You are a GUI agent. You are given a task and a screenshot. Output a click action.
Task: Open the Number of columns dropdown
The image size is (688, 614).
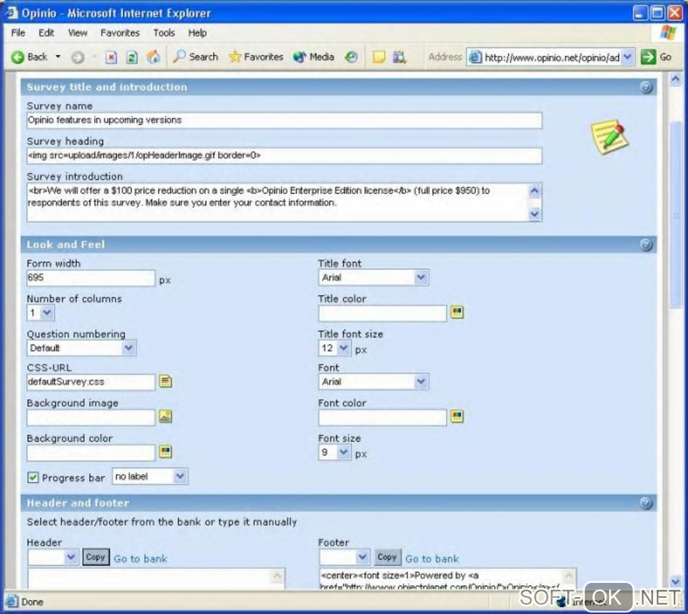pos(40,313)
